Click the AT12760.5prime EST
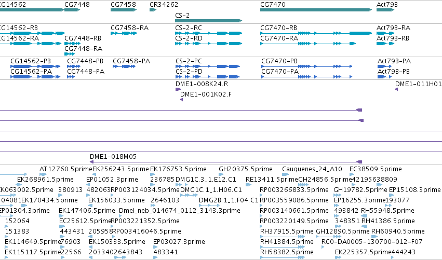The height and width of the screenshot is (260, 442). pyautogui.click(x=43, y=174)
